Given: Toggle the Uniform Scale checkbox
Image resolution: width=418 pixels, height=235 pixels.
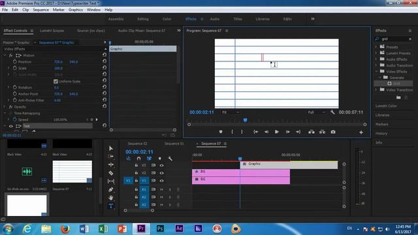Looking at the screenshot, I should 56,81.
